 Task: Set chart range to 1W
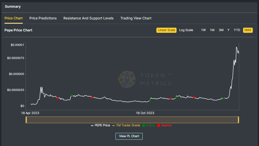pos(203,30)
